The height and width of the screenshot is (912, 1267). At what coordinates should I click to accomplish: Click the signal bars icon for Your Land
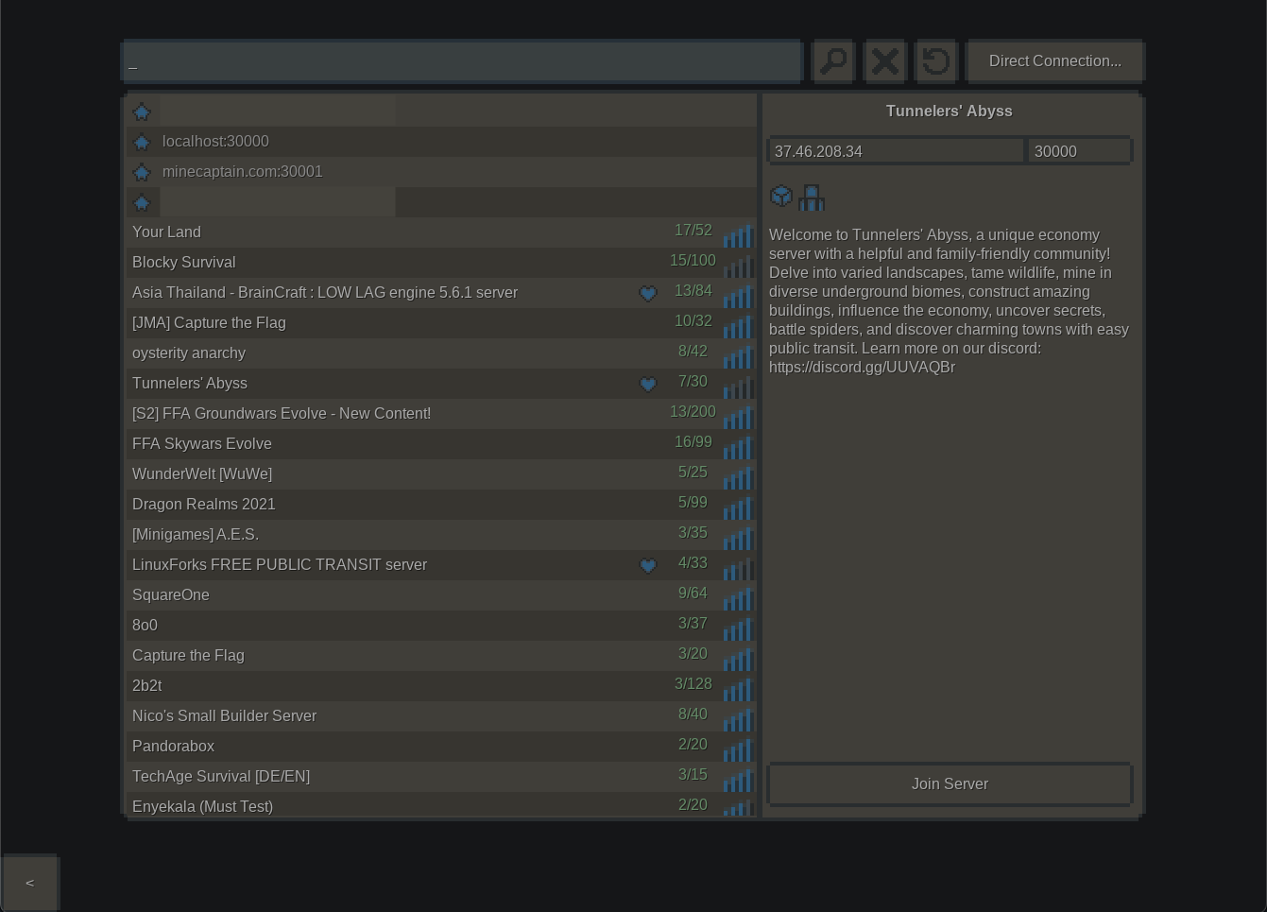click(737, 233)
